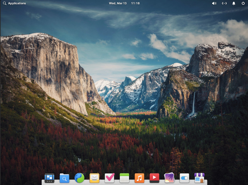The width and height of the screenshot is (248, 185).
Task: Launch the Videos app from the dock
Action: coord(154,178)
